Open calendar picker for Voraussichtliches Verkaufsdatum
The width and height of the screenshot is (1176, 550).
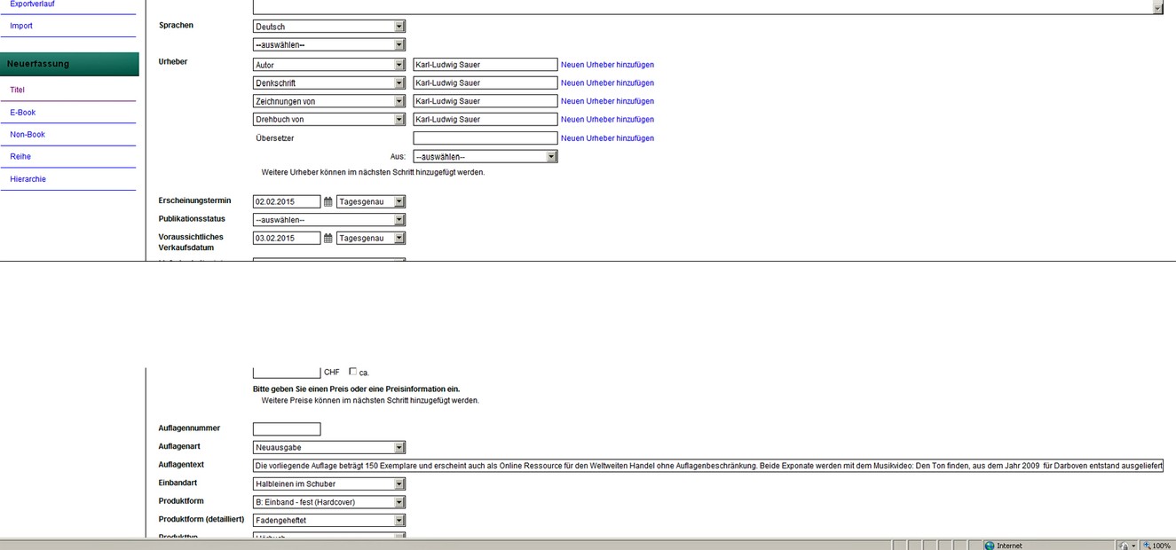[328, 239]
